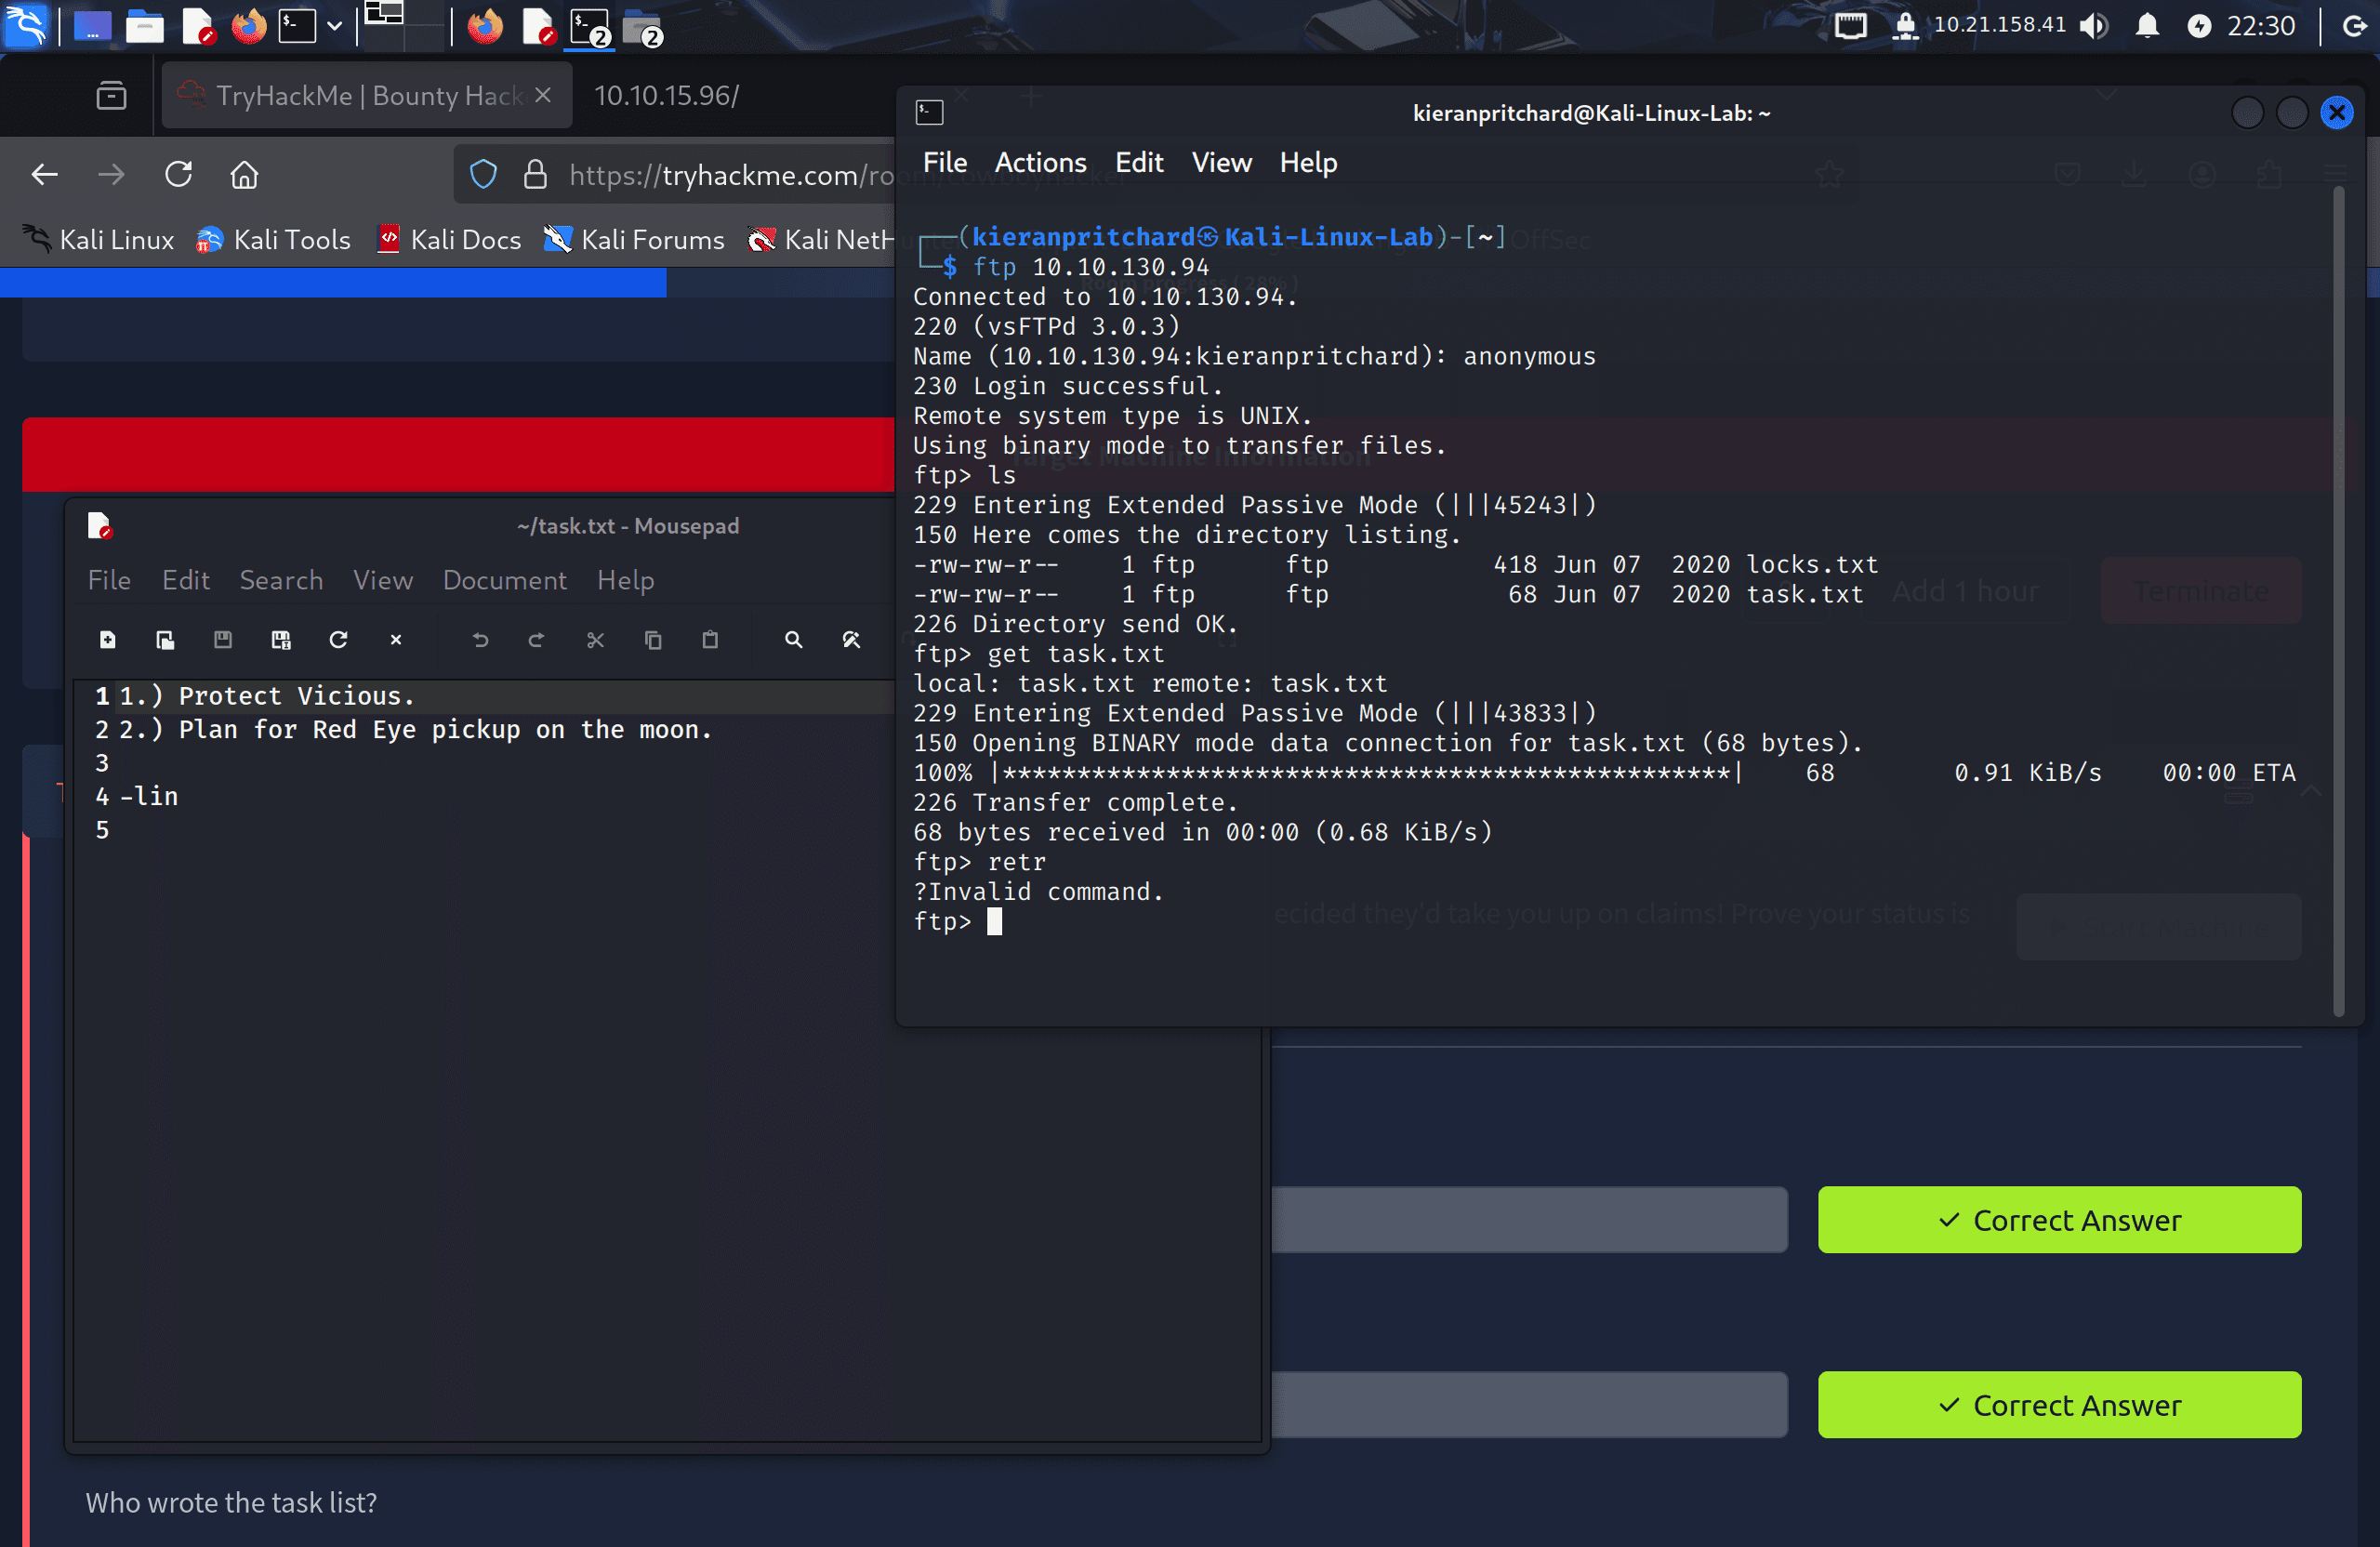The image size is (2380, 1547).
Task: Switch to the Mousepad window in taskbar
Action: tap(539, 26)
